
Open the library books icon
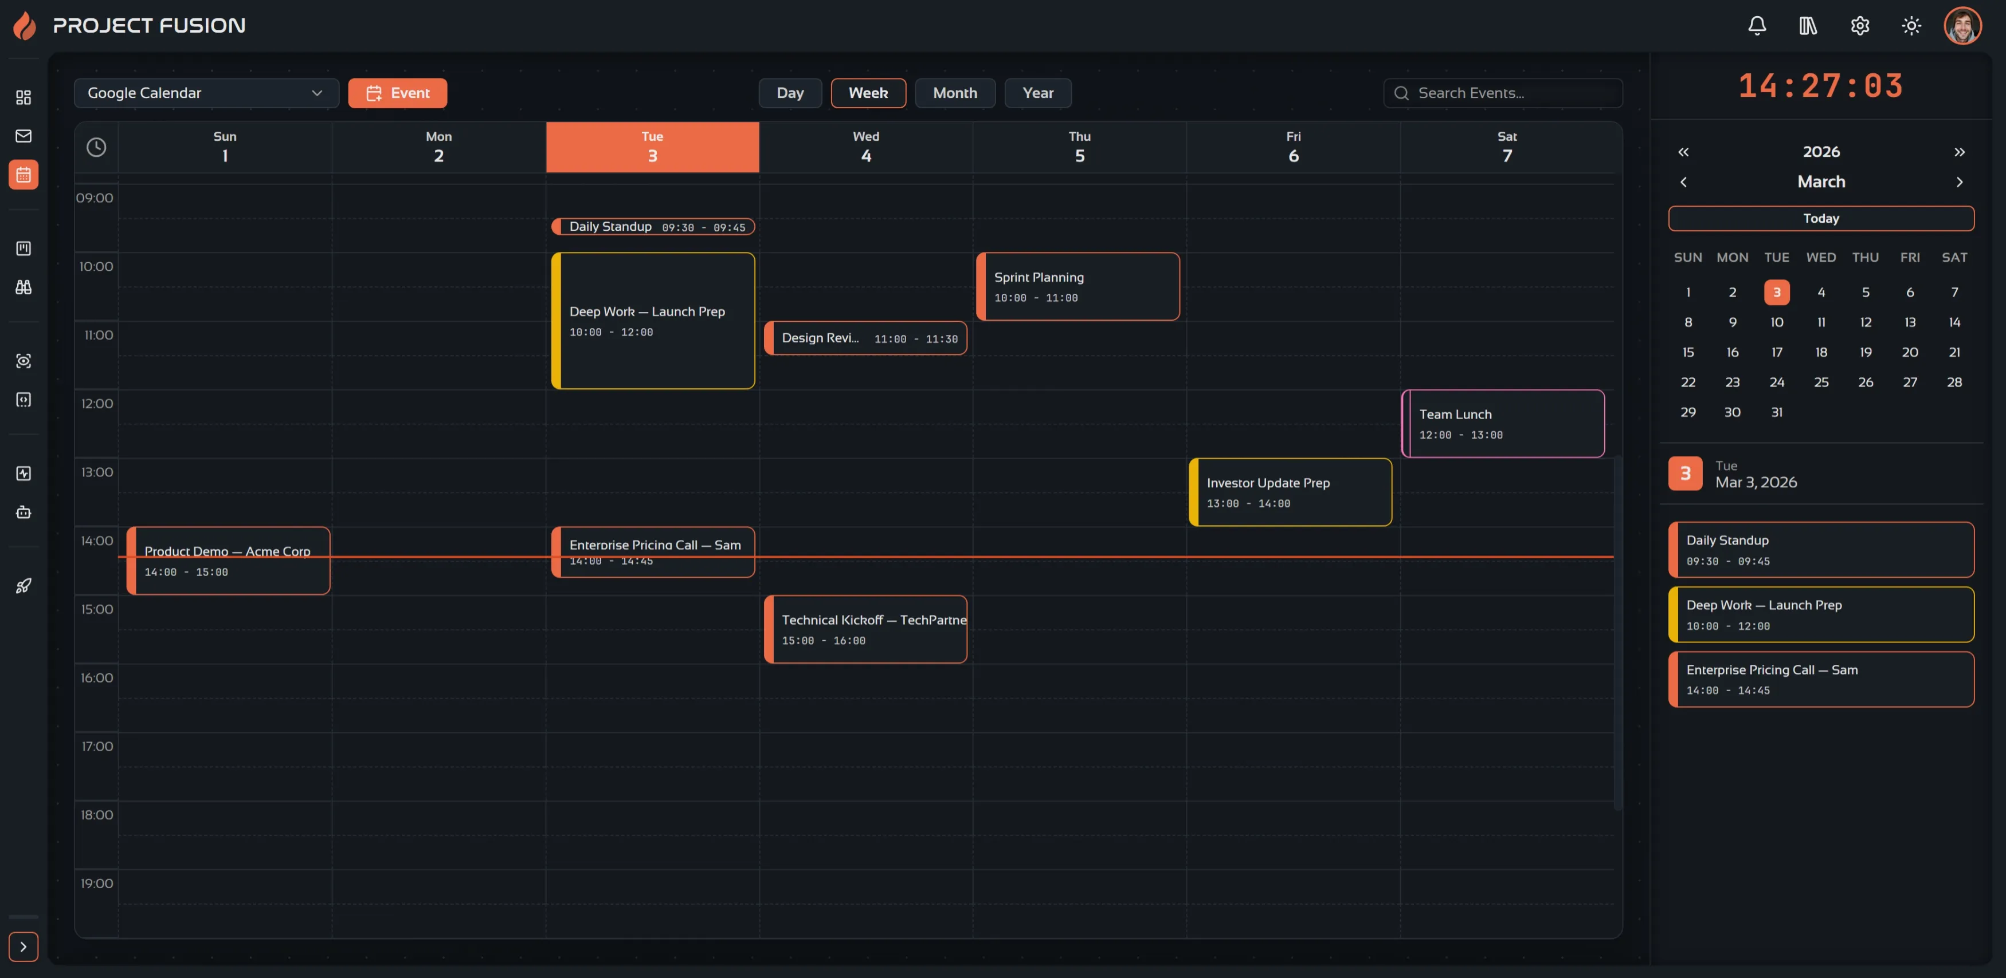click(x=1808, y=26)
